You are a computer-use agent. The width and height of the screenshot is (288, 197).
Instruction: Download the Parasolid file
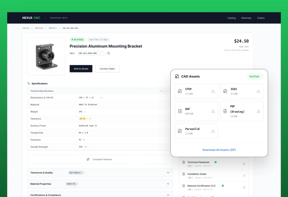213,131
